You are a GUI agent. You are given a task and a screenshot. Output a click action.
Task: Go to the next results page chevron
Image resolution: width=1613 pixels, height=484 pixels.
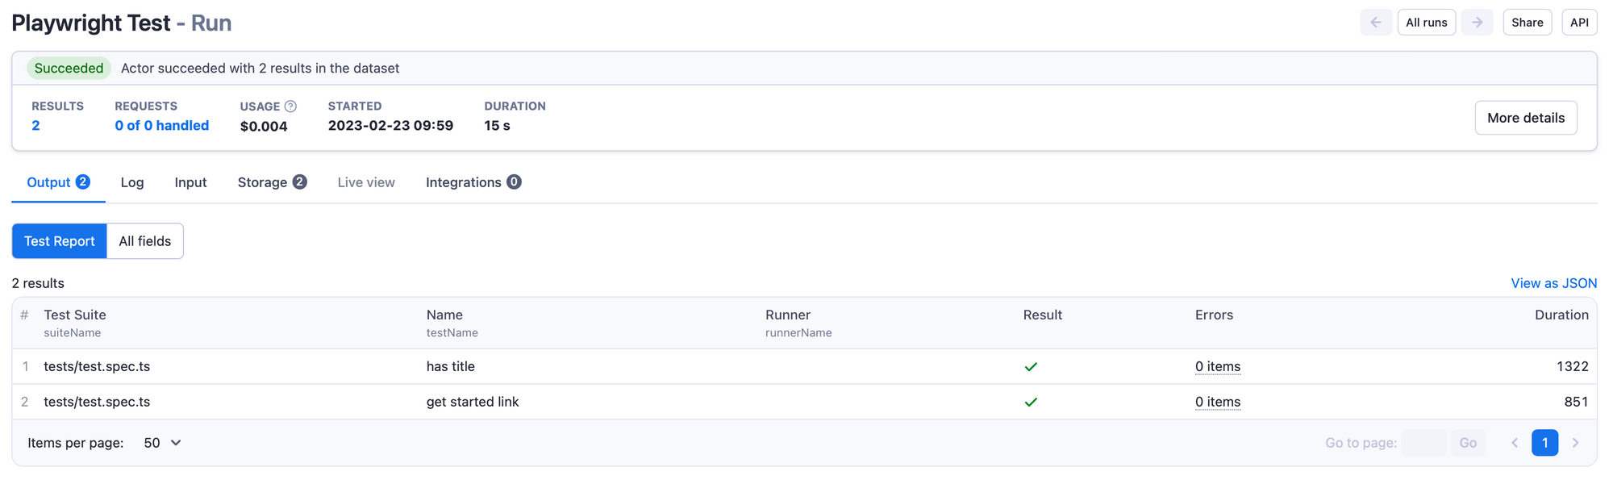click(1575, 443)
